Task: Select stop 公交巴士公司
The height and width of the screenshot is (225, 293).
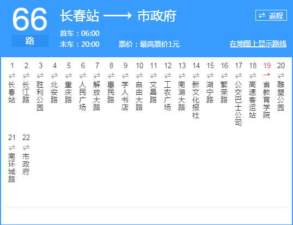Action: (x=239, y=104)
